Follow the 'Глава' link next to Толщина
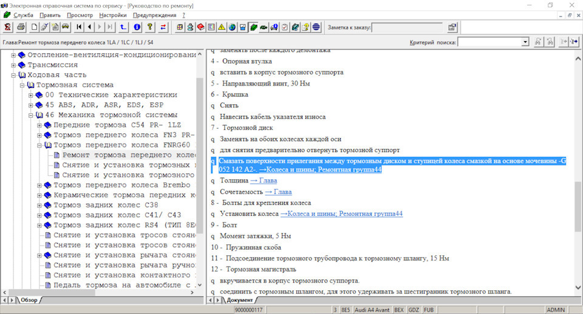 tap(264, 181)
